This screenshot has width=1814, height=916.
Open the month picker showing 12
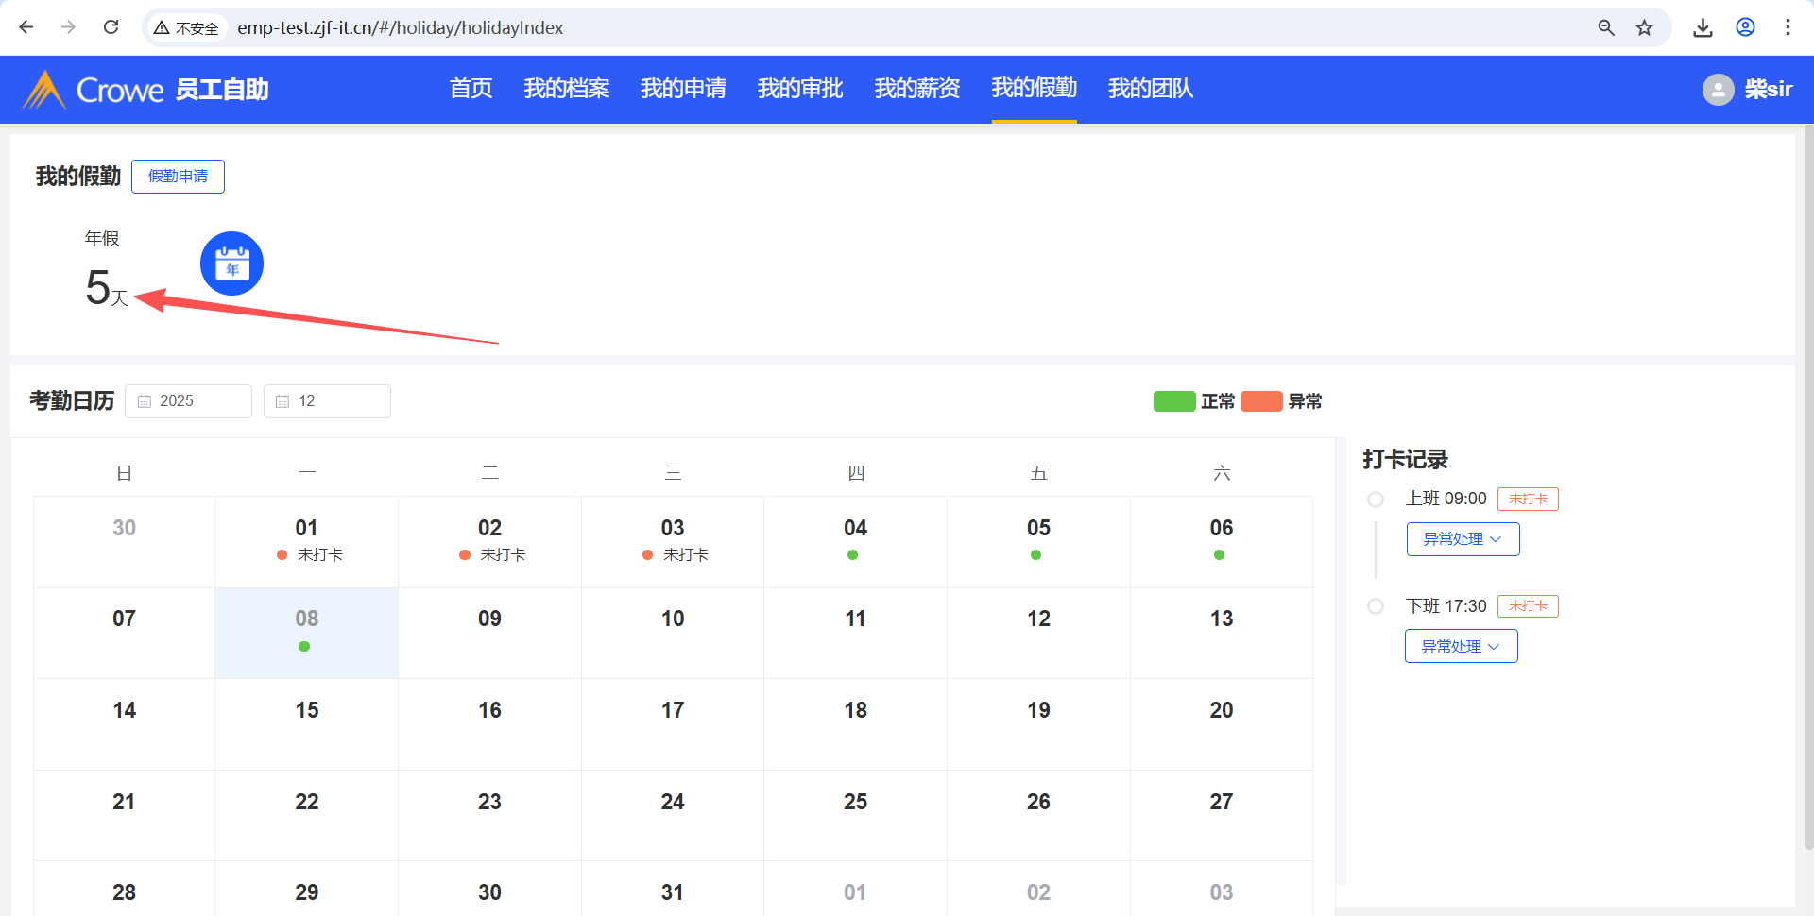coord(327,401)
